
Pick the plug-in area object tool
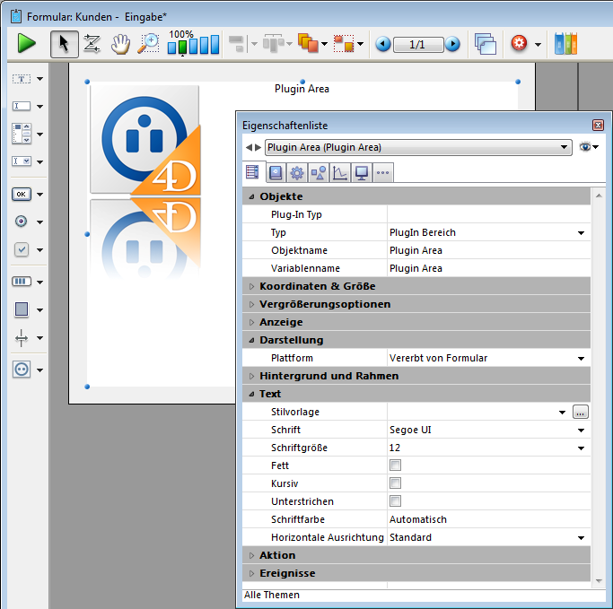tap(22, 369)
